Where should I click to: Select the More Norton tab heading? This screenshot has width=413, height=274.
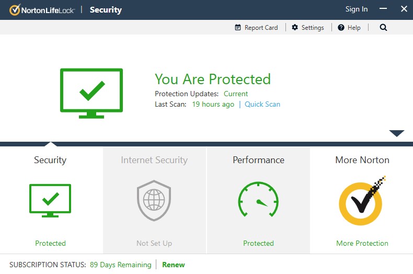coord(362,160)
